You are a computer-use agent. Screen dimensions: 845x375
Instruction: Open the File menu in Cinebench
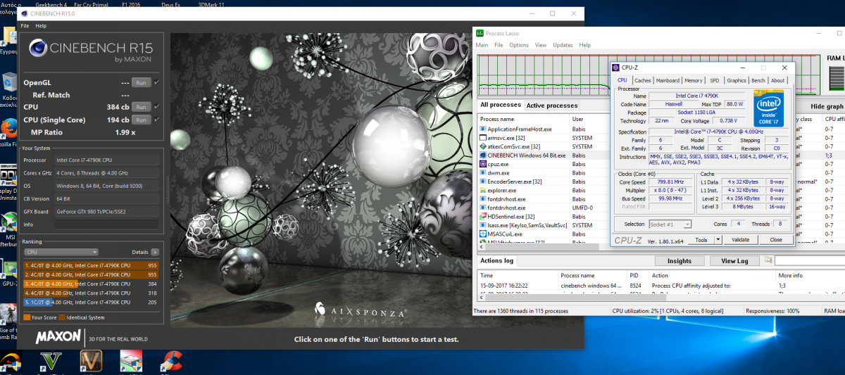point(25,26)
